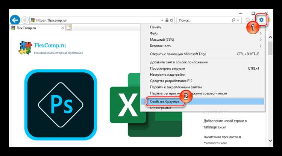282x156 pixels.
Task: Maximize the browser window
Action: (x=253, y=13)
